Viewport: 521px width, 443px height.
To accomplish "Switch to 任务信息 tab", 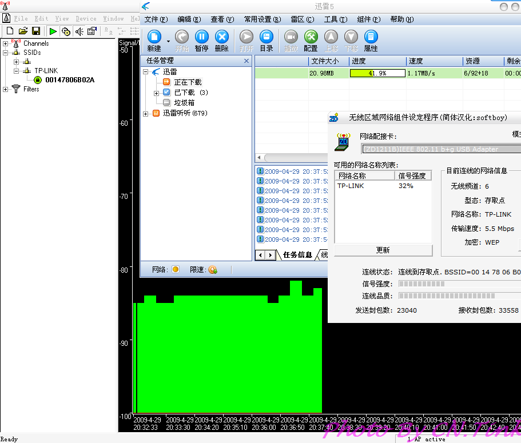I will coord(297,255).
